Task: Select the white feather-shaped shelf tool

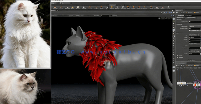Action: (123, 7)
